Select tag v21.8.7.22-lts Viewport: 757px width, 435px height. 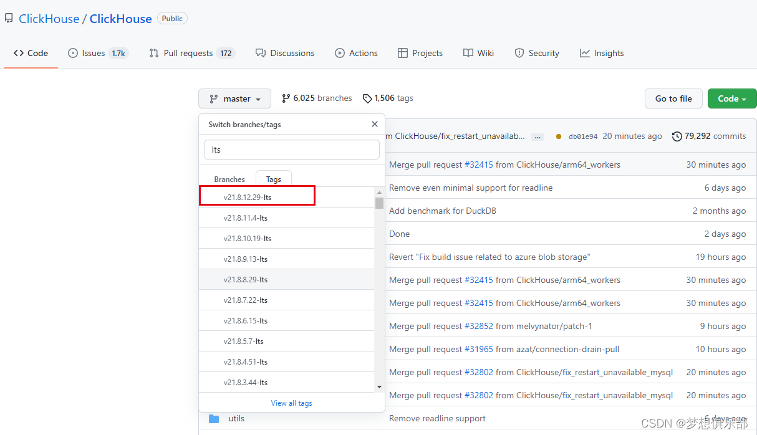coord(287,300)
